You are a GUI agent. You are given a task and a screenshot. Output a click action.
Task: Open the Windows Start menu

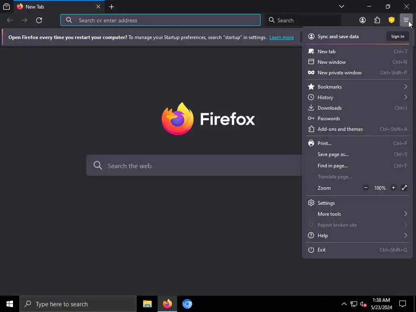tap(10, 304)
